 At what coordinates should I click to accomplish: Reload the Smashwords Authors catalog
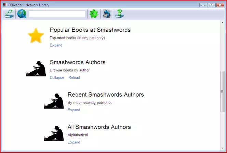pos(74,78)
